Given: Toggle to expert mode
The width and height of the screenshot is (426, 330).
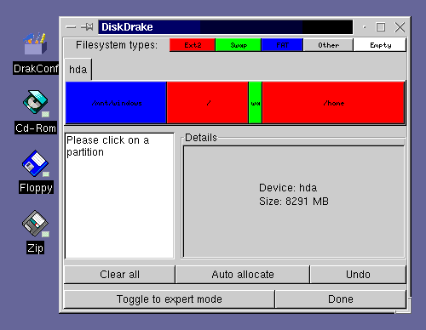Looking at the screenshot, I should click(x=170, y=299).
